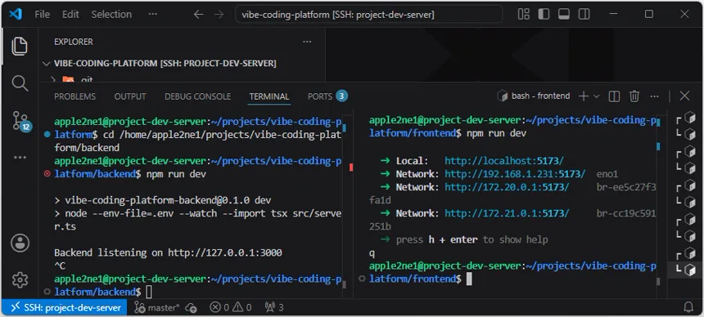This screenshot has height=317, width=704.
Task: Click red error decoration beside backend npm run dev
Action: pyautogui.click(x=47, y=174)
